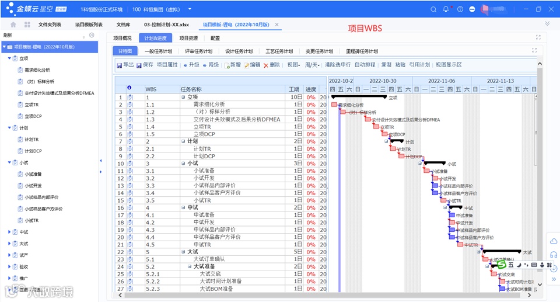This screenshot has width=560, height=302.
Task: Select 小试准备 in left tree
Action: 33,174
